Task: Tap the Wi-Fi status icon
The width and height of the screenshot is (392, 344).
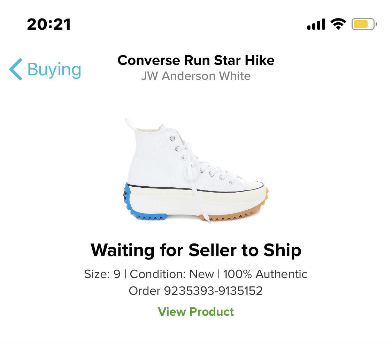Action: 338,24
